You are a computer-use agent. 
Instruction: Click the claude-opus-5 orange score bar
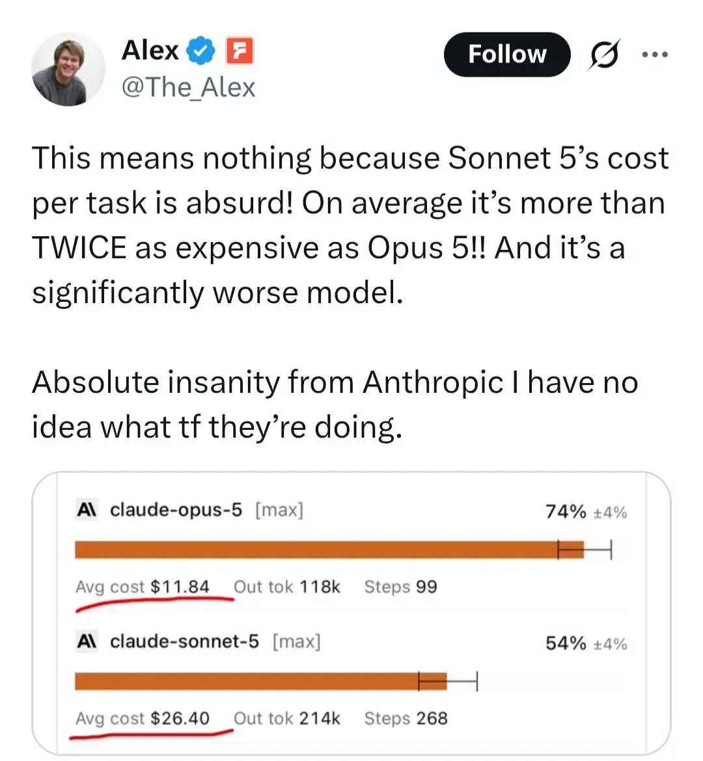coord(329,550)
